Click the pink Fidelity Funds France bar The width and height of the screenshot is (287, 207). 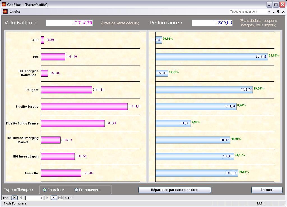[73, 123]
